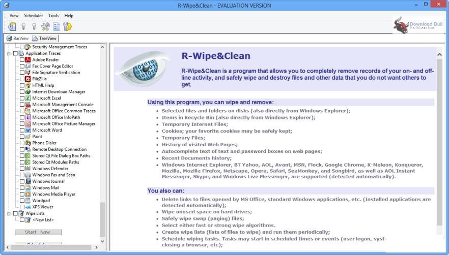The width and height of the screenshot is (449, 255).
Task: Check the Wipe Lists checkbox
Action: [x=15, y=213]
